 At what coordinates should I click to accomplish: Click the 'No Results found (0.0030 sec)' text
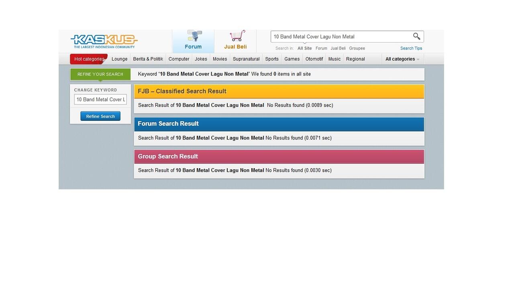pos(299,170)
